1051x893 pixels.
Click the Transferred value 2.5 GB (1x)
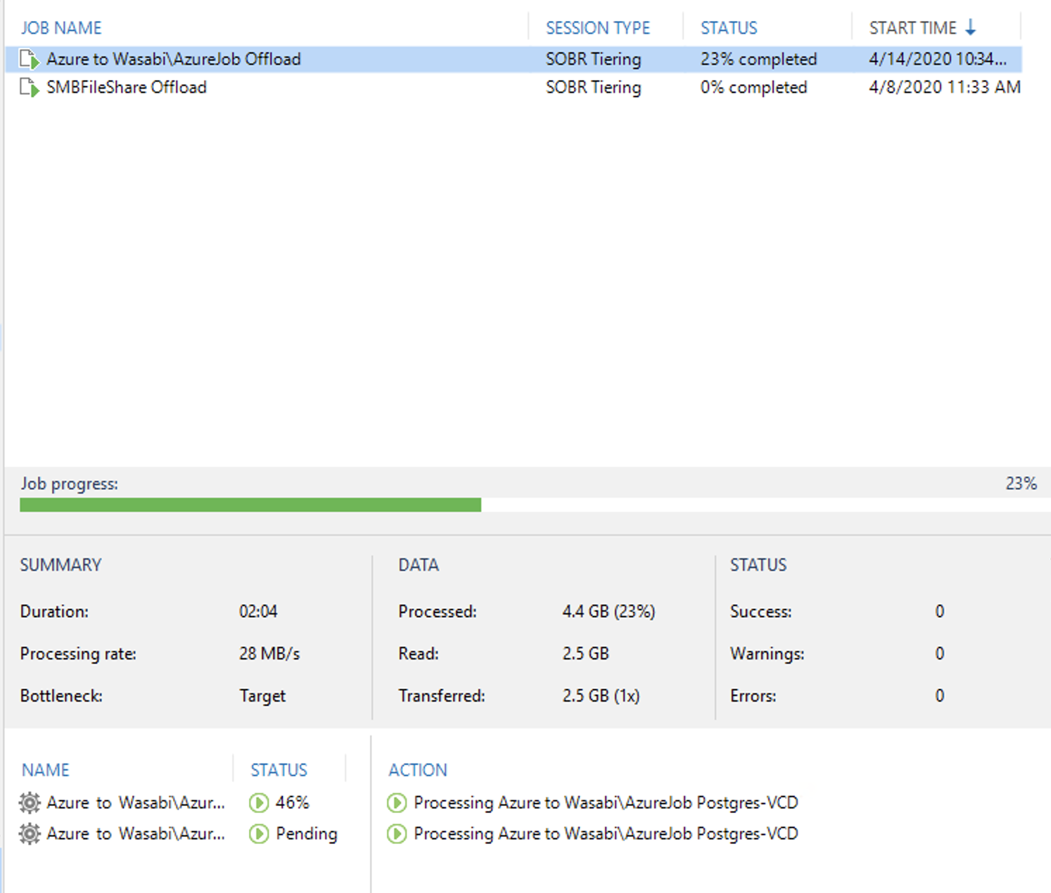[601, 696]
